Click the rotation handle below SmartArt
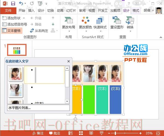This screenshot has width=164, height=136. pos(75,119)
